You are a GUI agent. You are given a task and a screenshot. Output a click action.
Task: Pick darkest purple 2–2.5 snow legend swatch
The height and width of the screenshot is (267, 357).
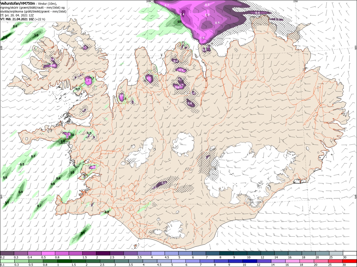[x=103, y=253]
